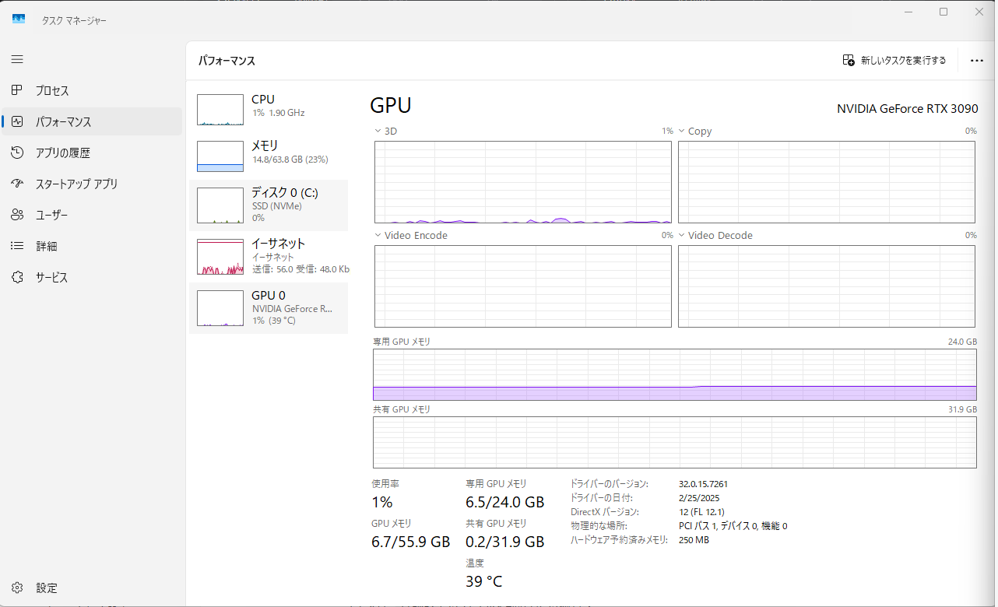Click the SSD (NVMe) disk text
The height and width of the screenshot is (607, 998).
tap(276, 206)
